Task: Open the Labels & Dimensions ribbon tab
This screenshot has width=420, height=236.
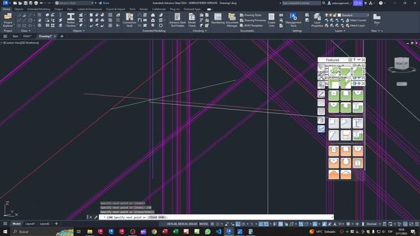Action: [89, 9]
